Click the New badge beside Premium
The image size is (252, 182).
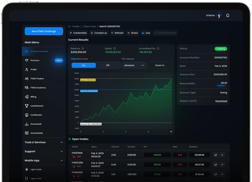pos(59,60)
